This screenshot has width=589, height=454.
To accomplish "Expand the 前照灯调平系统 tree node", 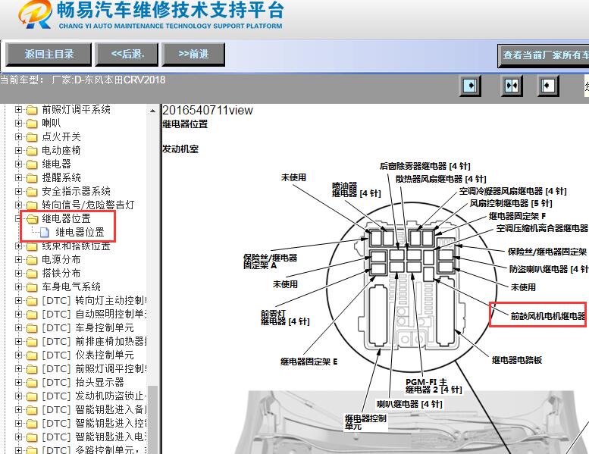I will click(x=18, y=110).
